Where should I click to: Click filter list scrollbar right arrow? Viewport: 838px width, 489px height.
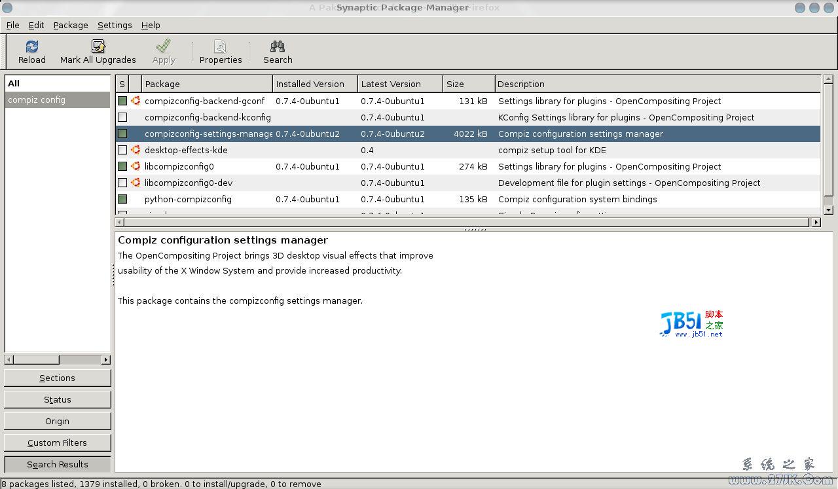(106, 359)
